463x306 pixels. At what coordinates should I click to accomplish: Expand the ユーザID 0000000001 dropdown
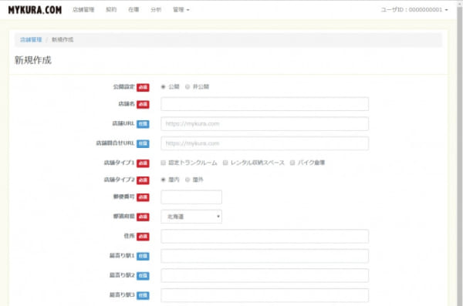pyautogui.click(x=414, y=10)
